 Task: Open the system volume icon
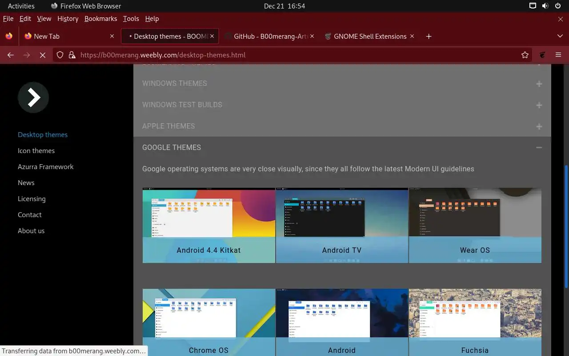pos(545,6)
